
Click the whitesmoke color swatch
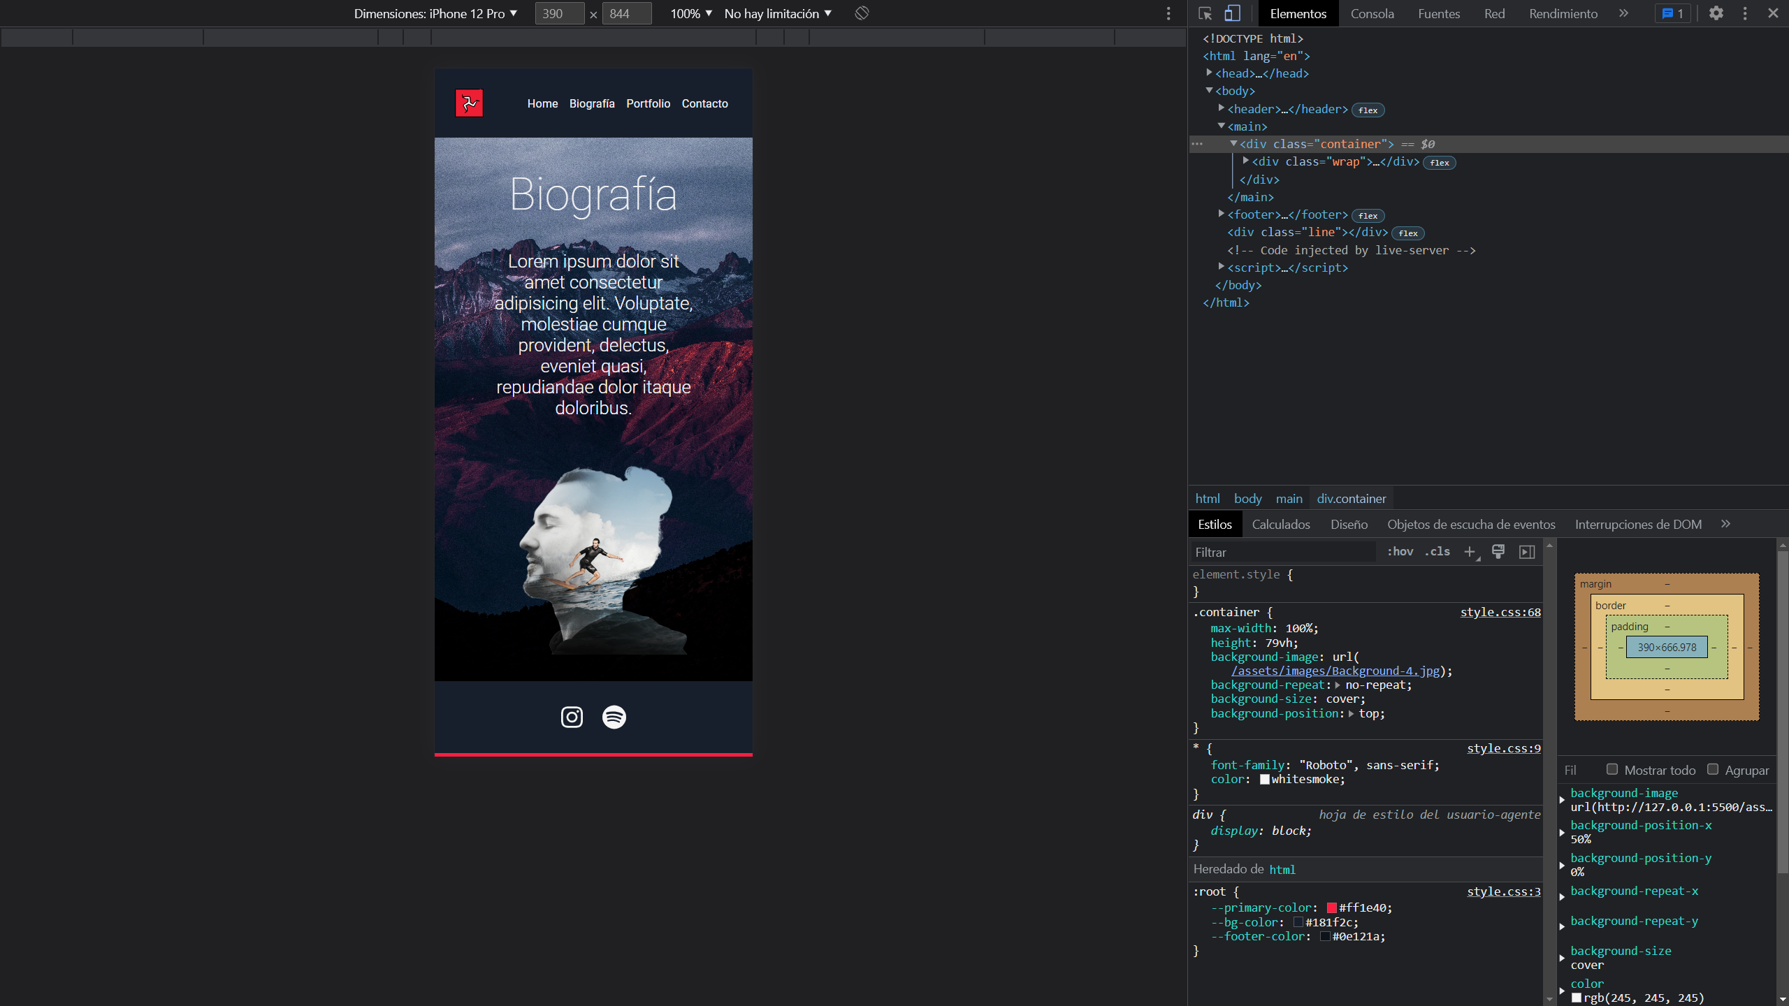point(1264,779)
